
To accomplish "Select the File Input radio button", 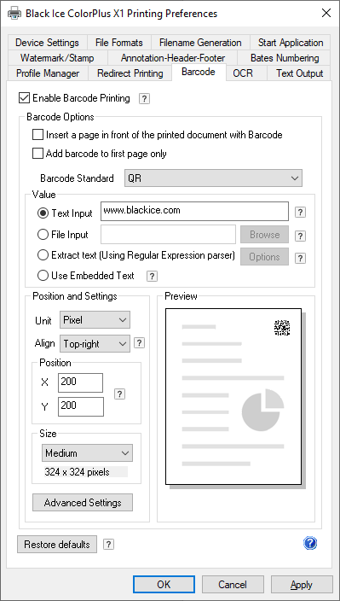I will pos(43,235).
